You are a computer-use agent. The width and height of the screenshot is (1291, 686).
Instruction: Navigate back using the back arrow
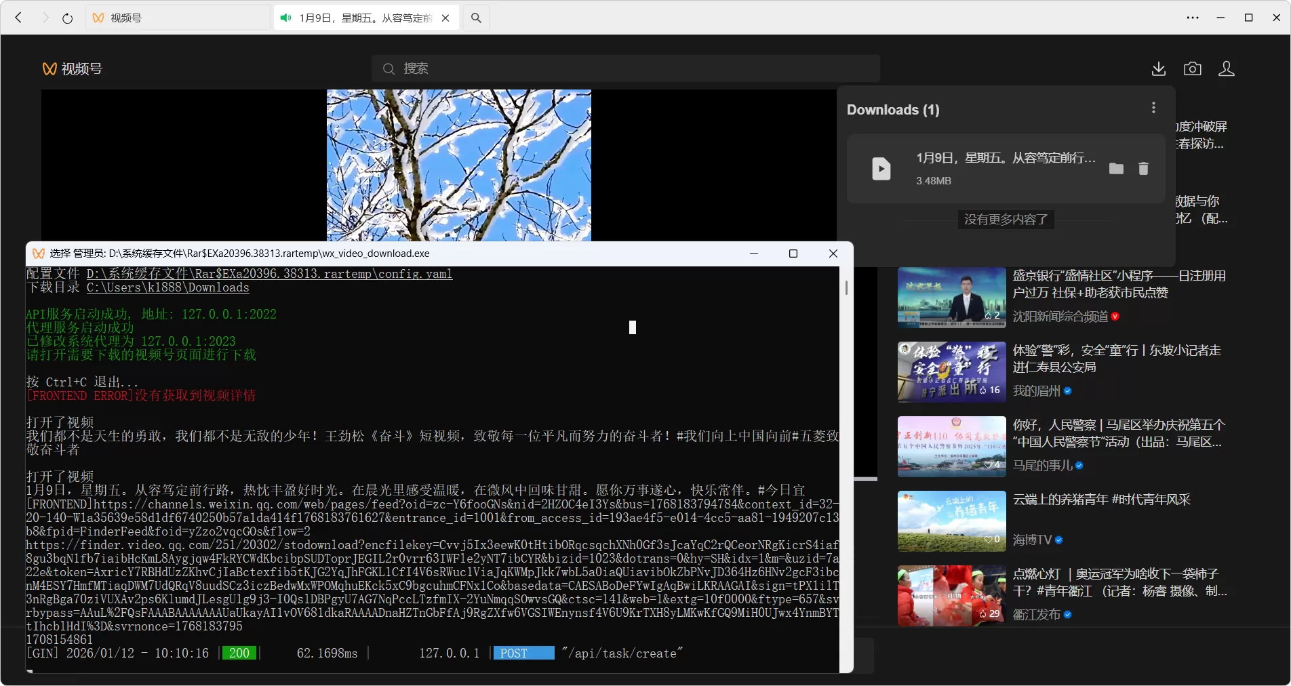click(18, 18)
